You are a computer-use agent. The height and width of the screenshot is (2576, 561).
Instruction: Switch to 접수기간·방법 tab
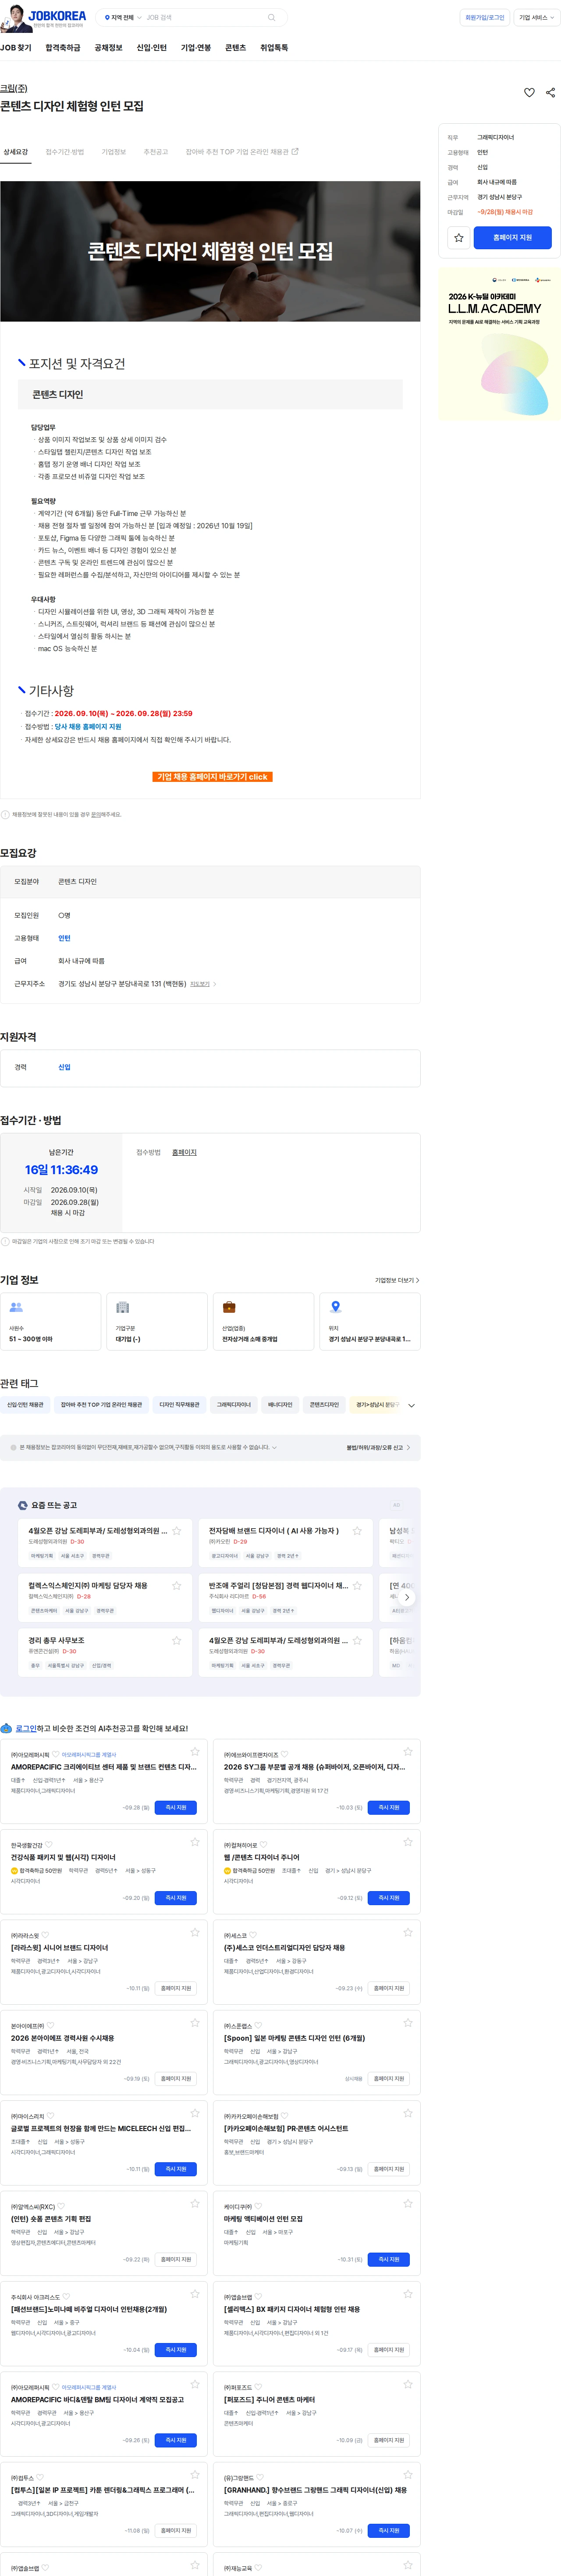[65, 152]
